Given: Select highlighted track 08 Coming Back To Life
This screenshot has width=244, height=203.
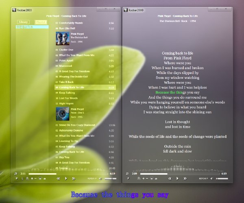Looking at the screenshot, I should 85,87.
